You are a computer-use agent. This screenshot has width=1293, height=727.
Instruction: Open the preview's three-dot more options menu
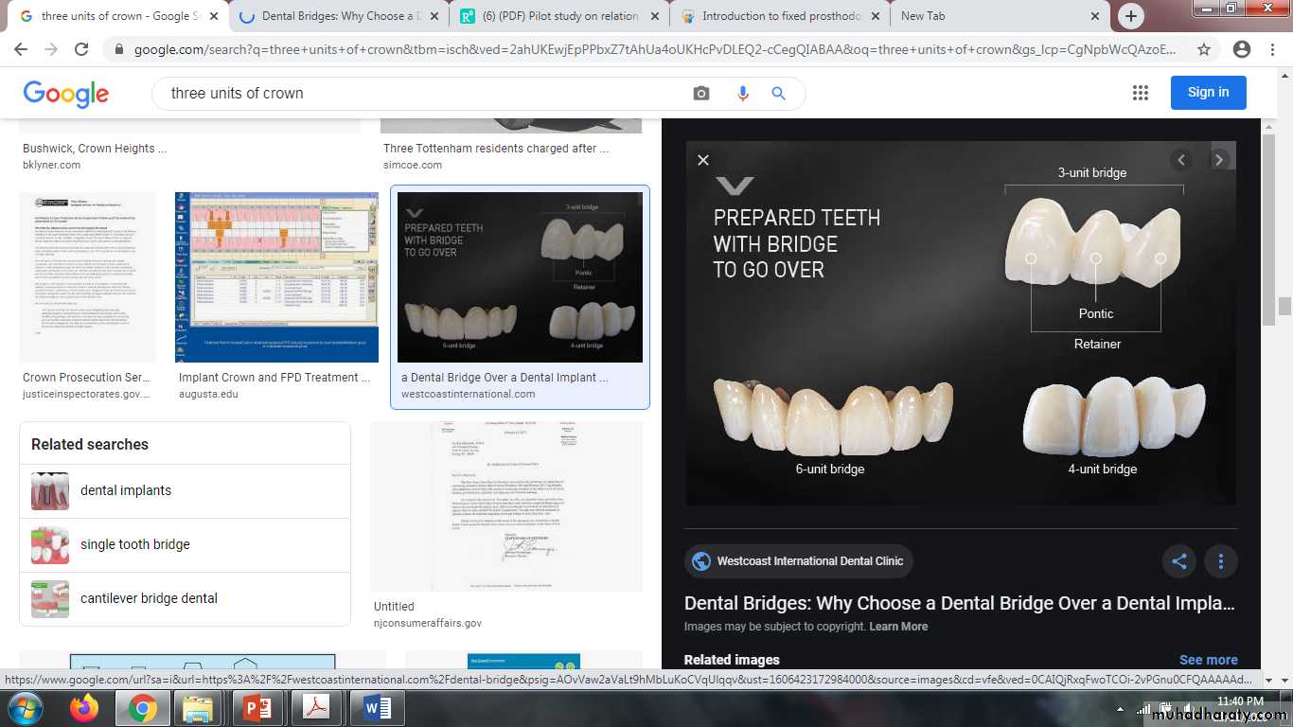coord(1221,561)
